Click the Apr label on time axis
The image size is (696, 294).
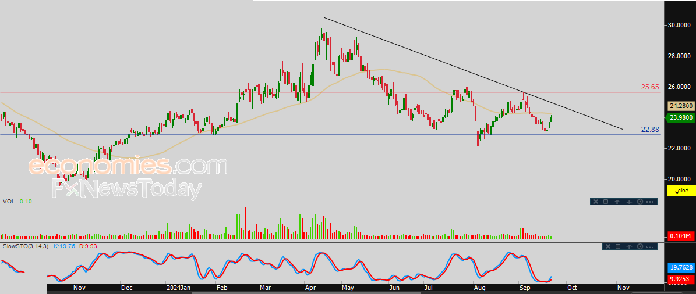[x=310, y=288]
